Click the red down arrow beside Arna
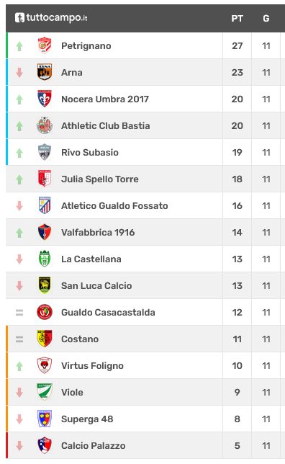 (19, 73)
